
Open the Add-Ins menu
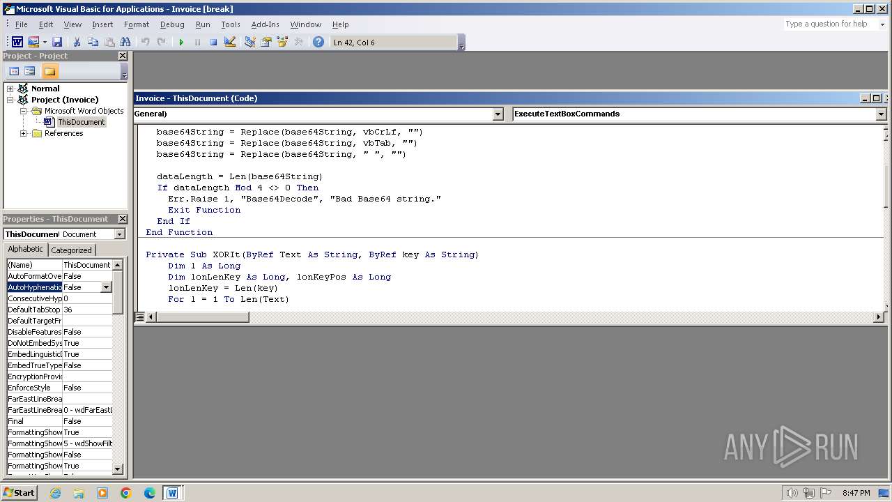(265, 24)
